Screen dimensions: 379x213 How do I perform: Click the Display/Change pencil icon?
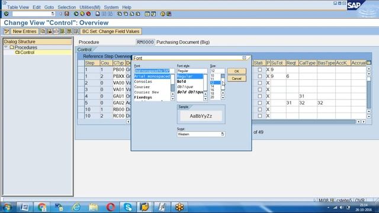7,31
